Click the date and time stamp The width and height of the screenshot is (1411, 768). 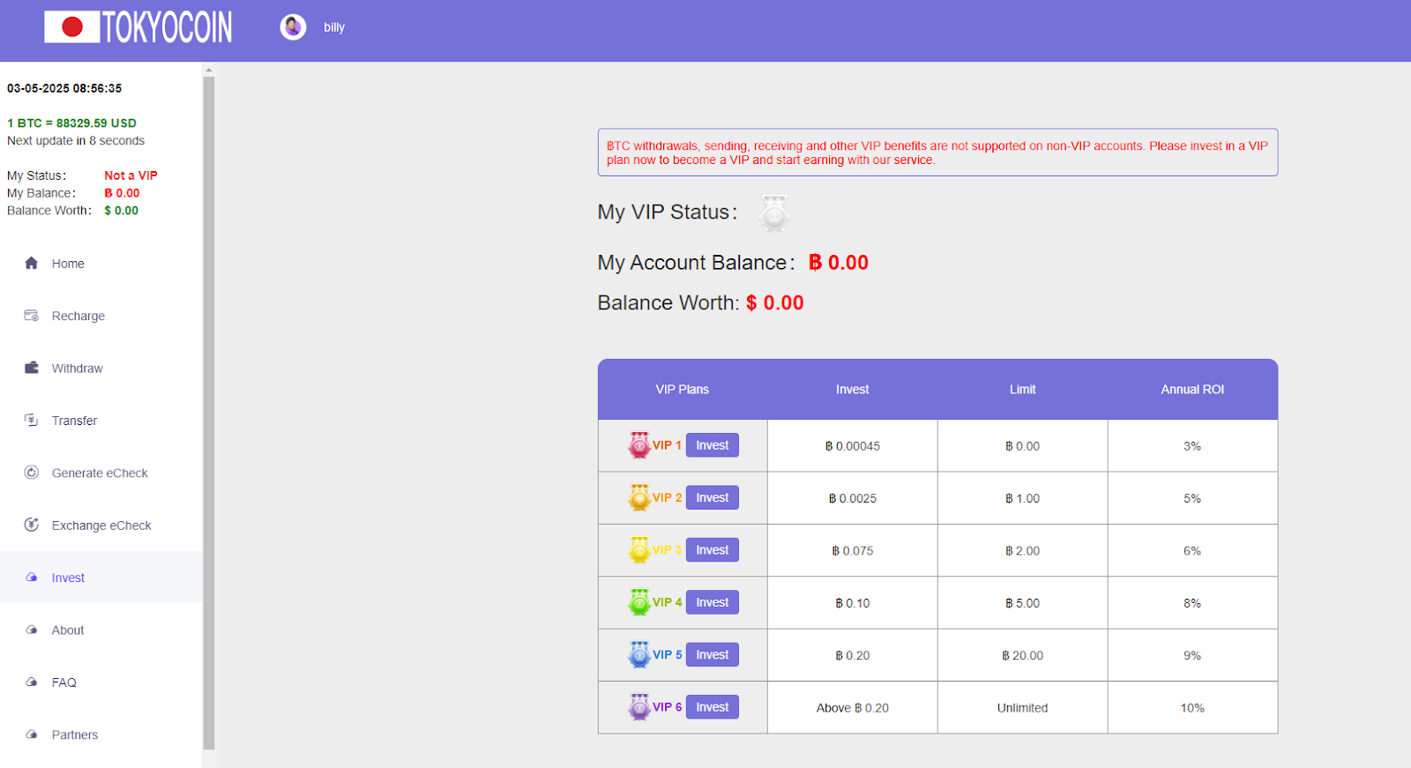[x=64, y=88]
